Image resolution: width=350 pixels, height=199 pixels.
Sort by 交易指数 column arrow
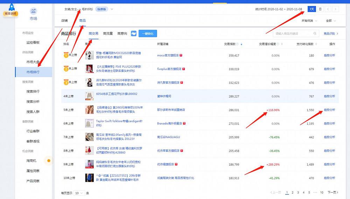pyautogui.click(x=241, y=44)
